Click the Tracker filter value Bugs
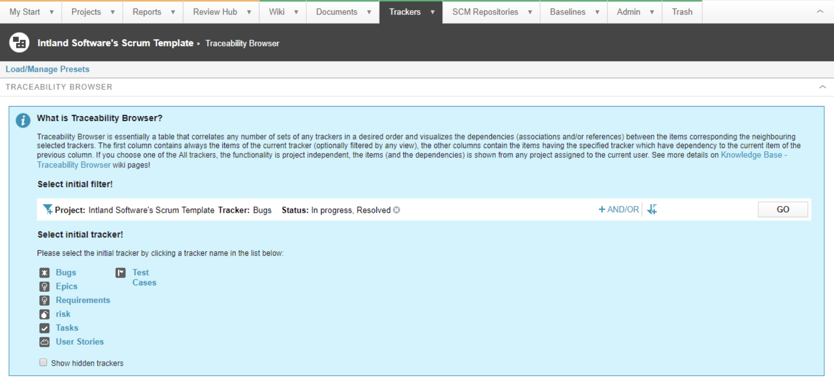The height and width of the screenshot is (377, 834). point(262,210)
